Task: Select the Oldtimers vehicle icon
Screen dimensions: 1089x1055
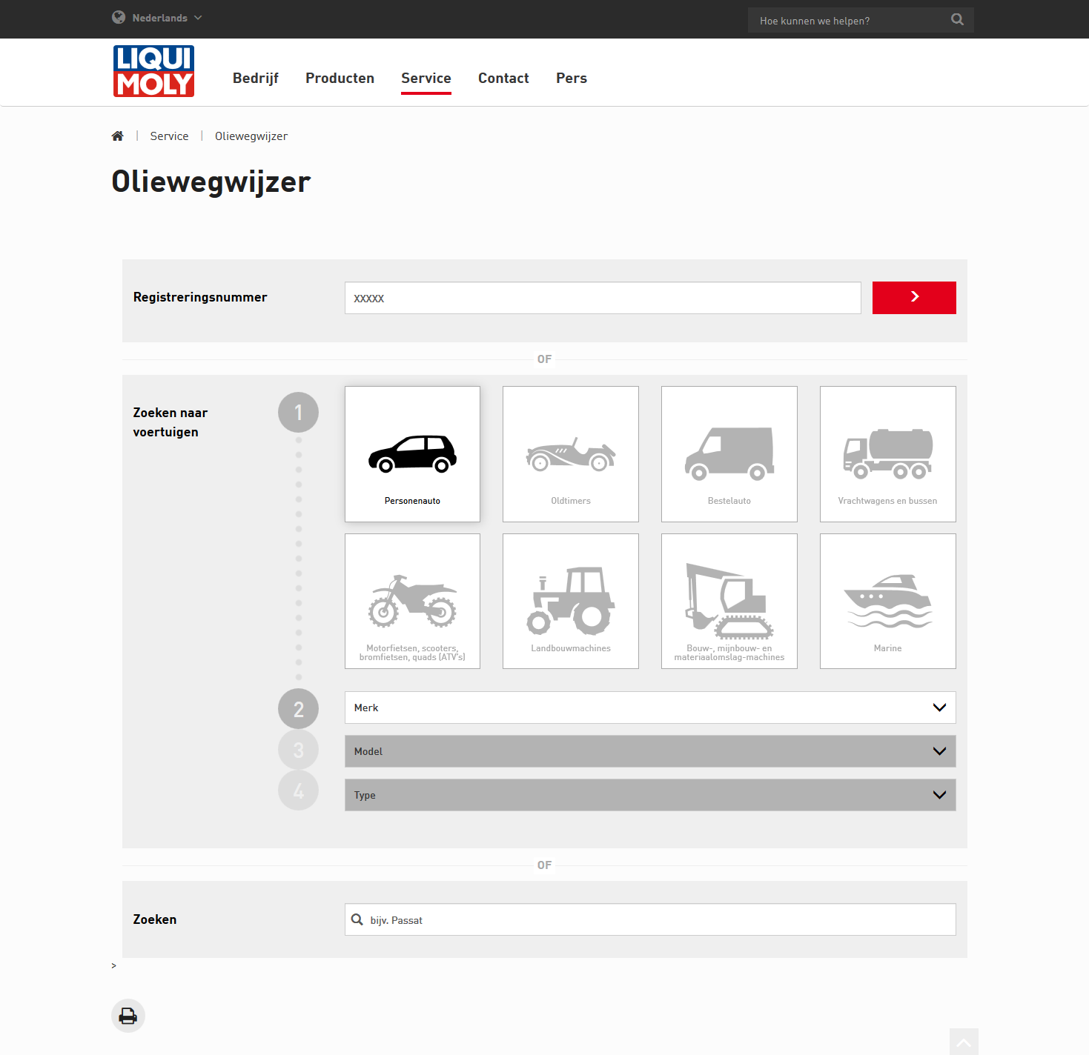Action: [x=570, y=453]
